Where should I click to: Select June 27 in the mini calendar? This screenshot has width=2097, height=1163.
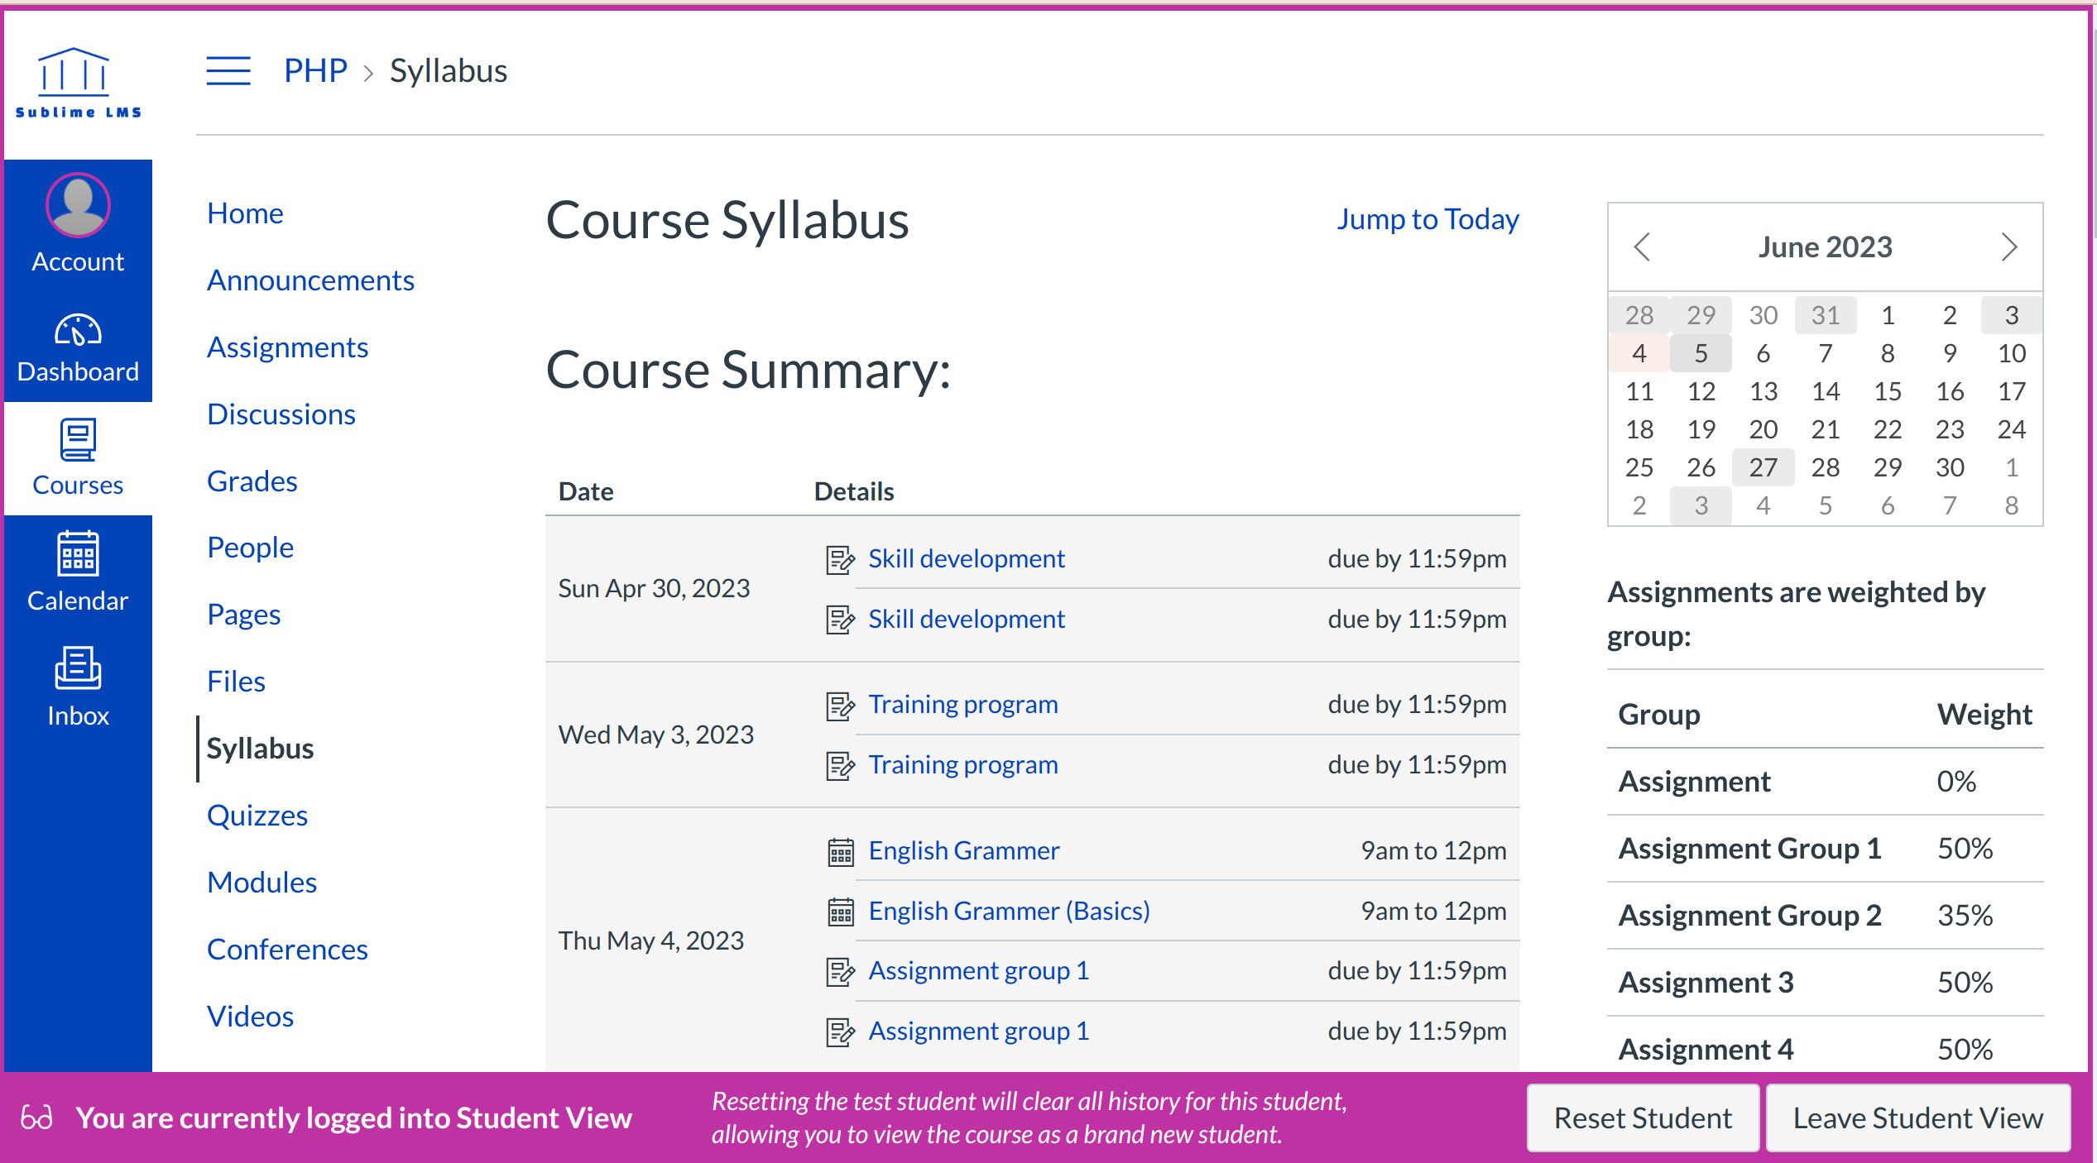point(1763,467)
